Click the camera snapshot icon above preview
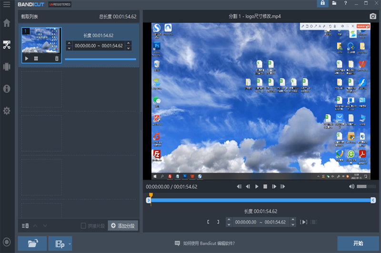Viewport: 381px width, 253px height. click(x=373, y=16)
